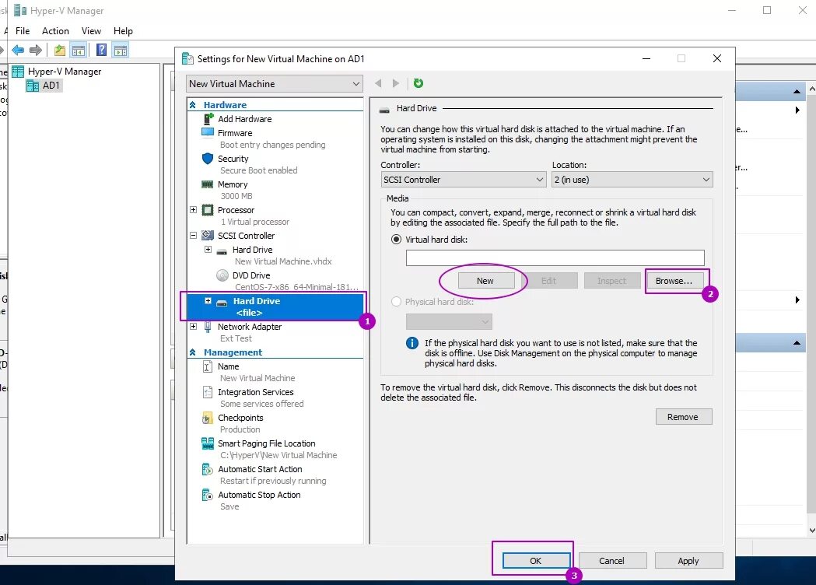Collapse the Hardware section
This screenshot has height=585, width=816.
click(x=193, y=104)
